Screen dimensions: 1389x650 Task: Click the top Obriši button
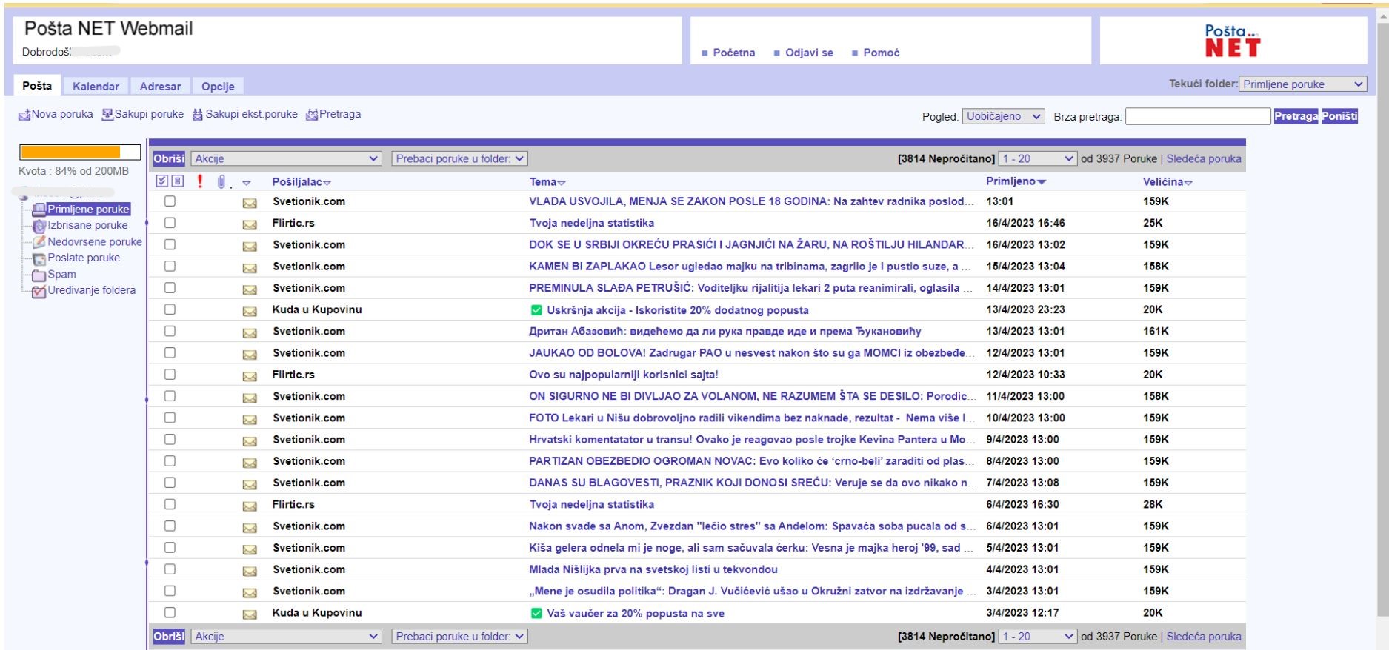coord(169,158)
